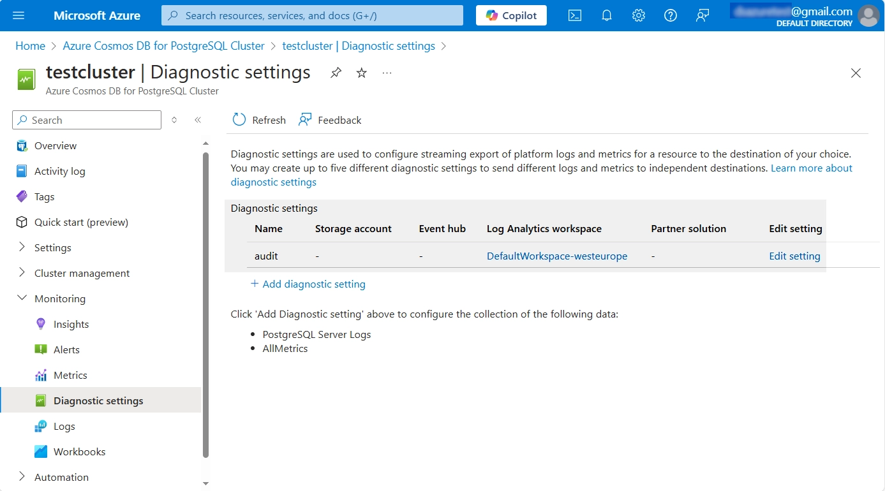885x491 pixels.
Task: Click the Feedback person icon in toolbar
Action: pos(305,120)
